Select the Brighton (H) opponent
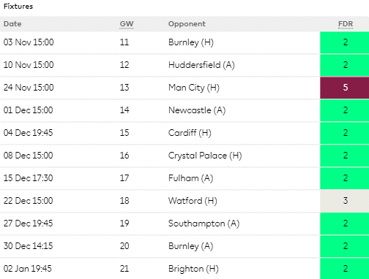369x279 pixels. point(193,269)
